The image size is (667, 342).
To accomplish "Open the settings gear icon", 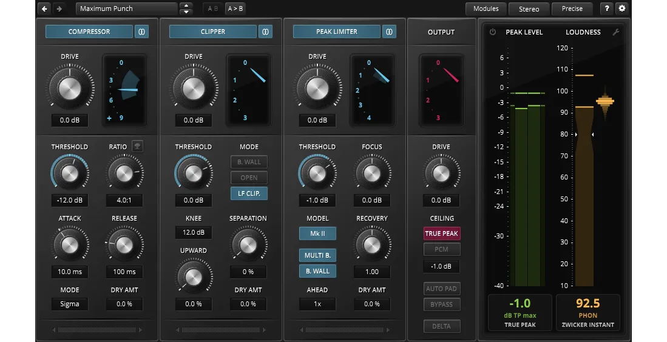I will click(622, 8).
